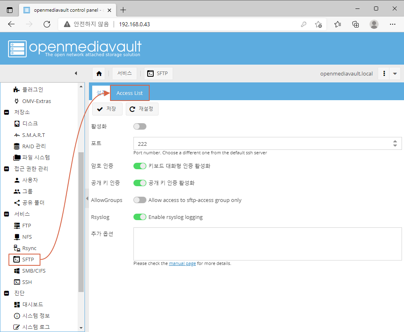Decrease port number with down spinner
Image resolution: width=404 pixels, height=332 pixels.
point(395,146)
